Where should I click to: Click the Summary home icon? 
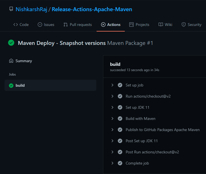[11, 61]
